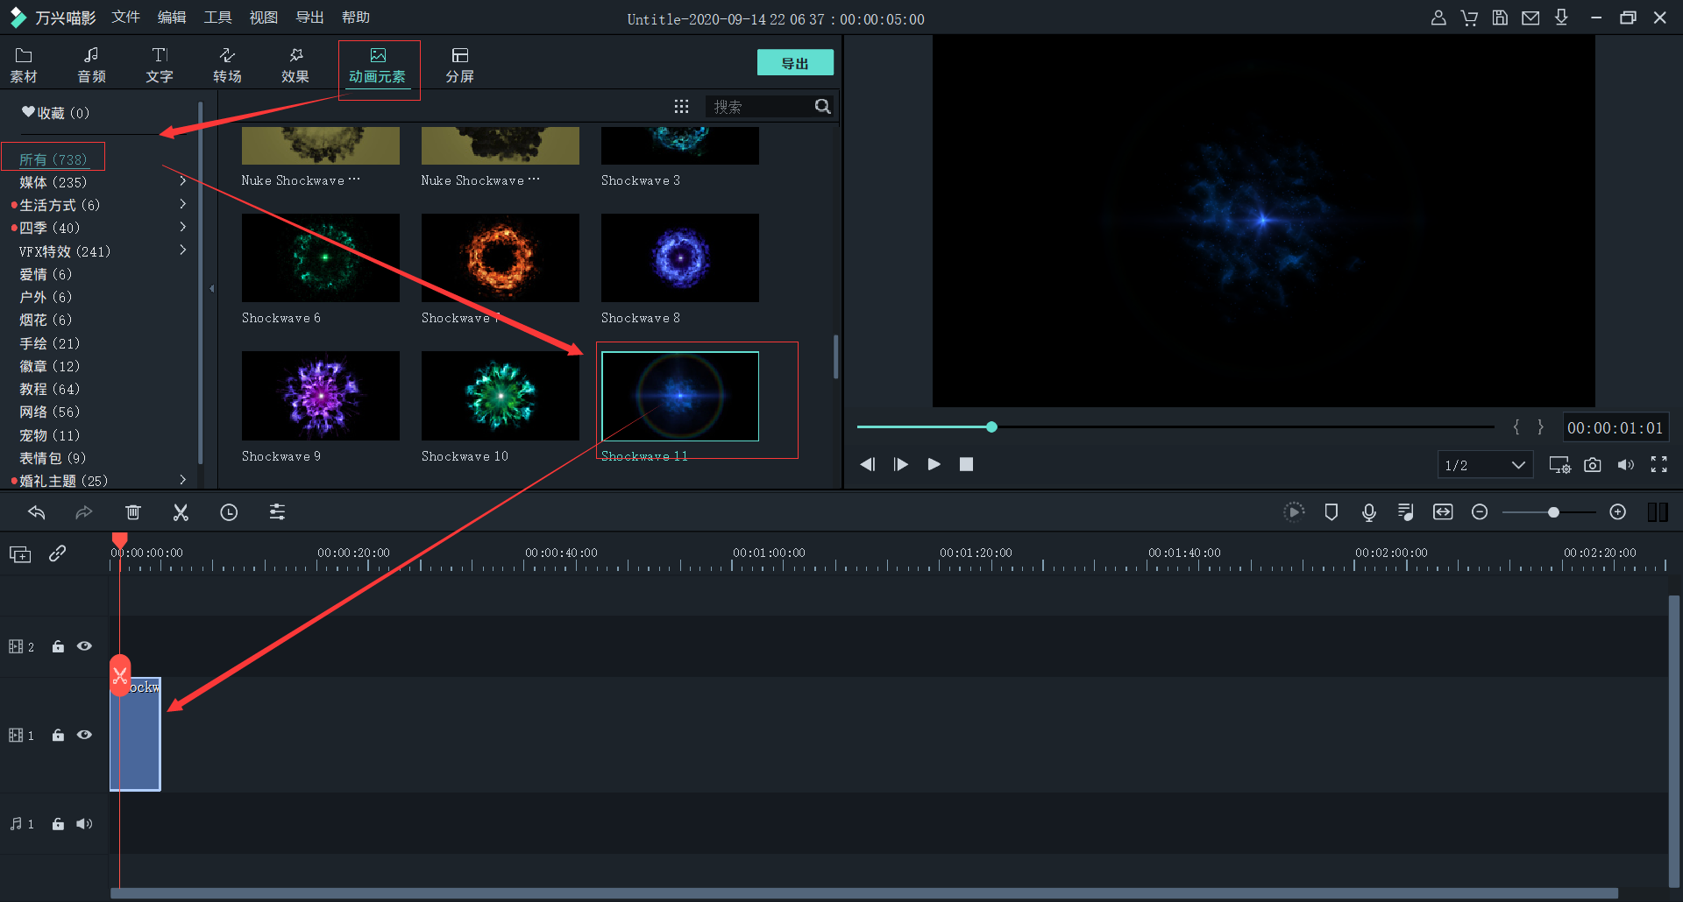Select the Shockwave 9 thumbnail
Image resolution: width=1683 pixels, height=902 pixels.
click(x=321, y=396)
